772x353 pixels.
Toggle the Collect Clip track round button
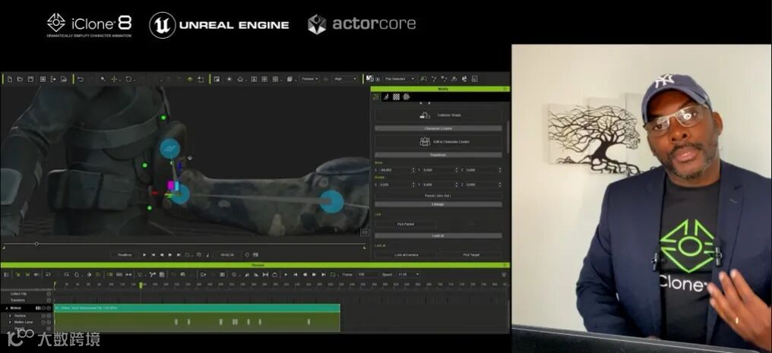49,294
